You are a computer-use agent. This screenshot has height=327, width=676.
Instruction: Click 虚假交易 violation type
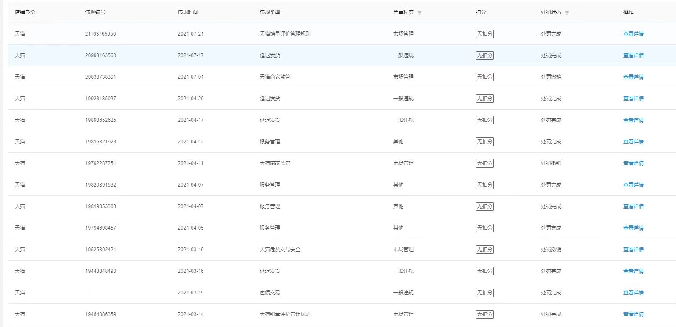[x=270, y=293]
